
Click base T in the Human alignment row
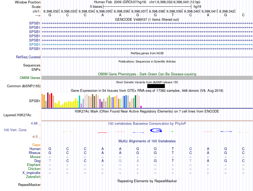click(173, 149)
